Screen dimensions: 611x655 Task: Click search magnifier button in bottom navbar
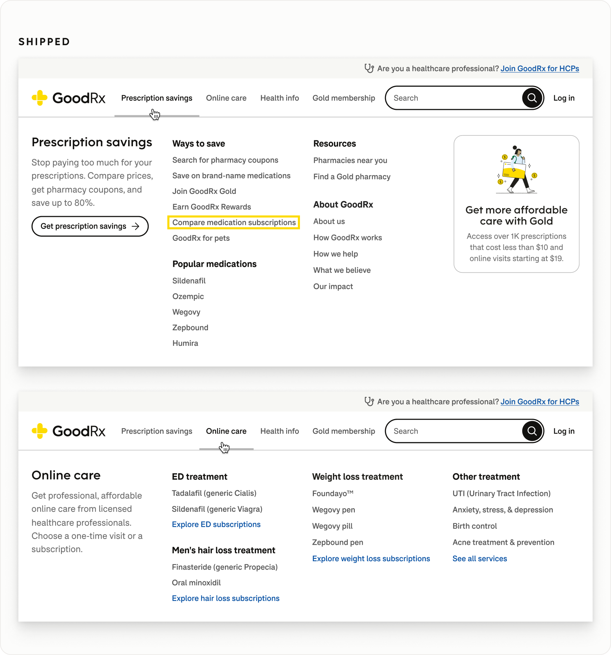point(532,431)
